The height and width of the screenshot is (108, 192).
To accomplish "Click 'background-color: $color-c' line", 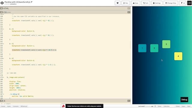I will click(23, 46).
